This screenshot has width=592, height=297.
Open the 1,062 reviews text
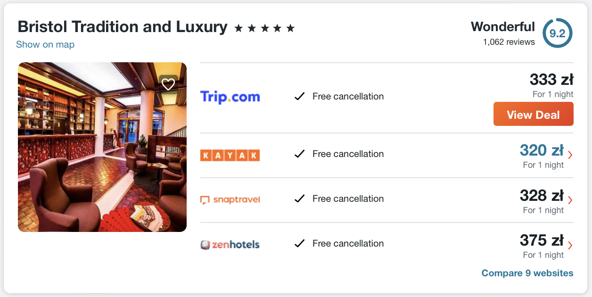click(x=509, y=42)
